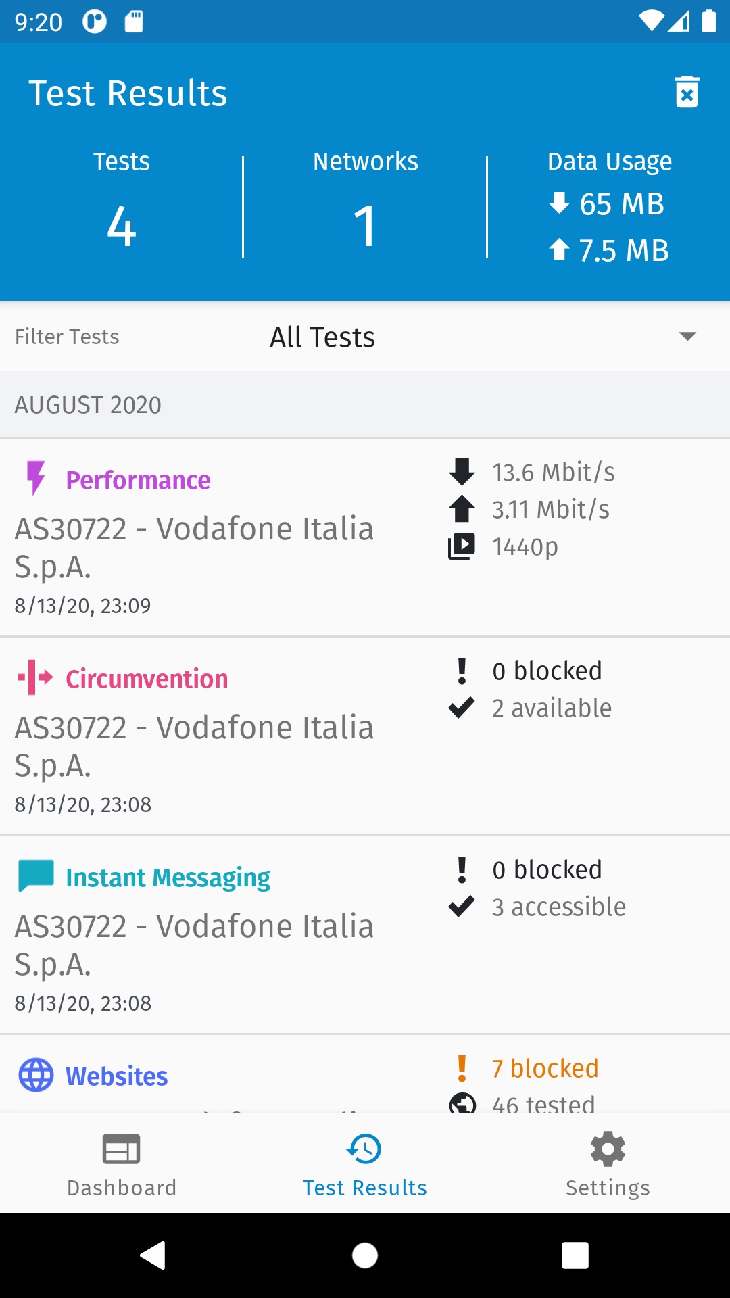Tap the video quality icon beside 1440p
Screen dimensions: 730x1298
click(x=462, y=546)
